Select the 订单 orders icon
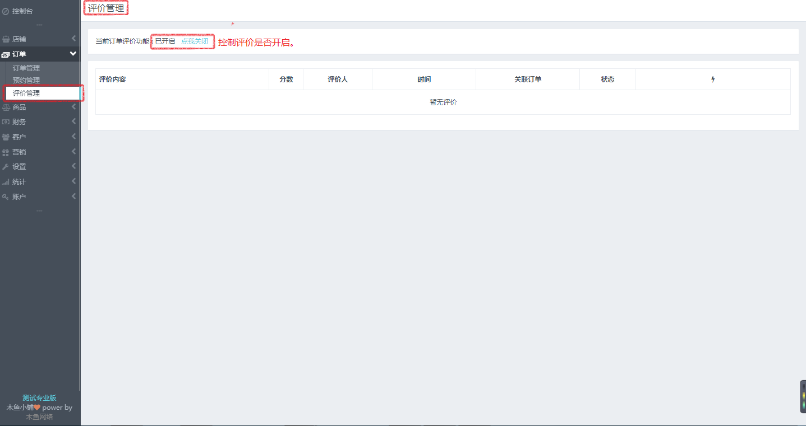The image size is (806, 426). coord(6,54)
